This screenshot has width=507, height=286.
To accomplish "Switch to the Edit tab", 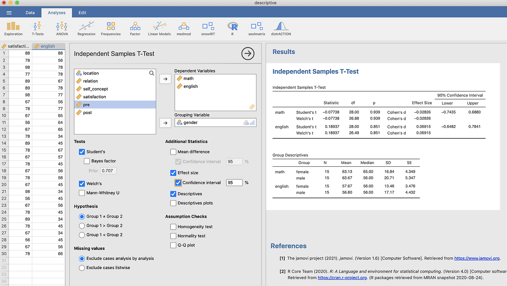I will tap(82, 13).
